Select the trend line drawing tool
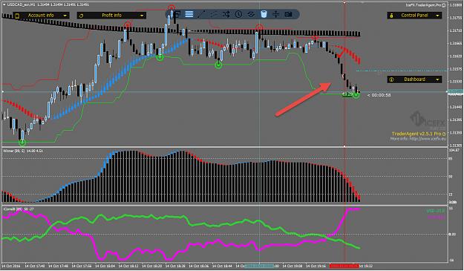 201,14
